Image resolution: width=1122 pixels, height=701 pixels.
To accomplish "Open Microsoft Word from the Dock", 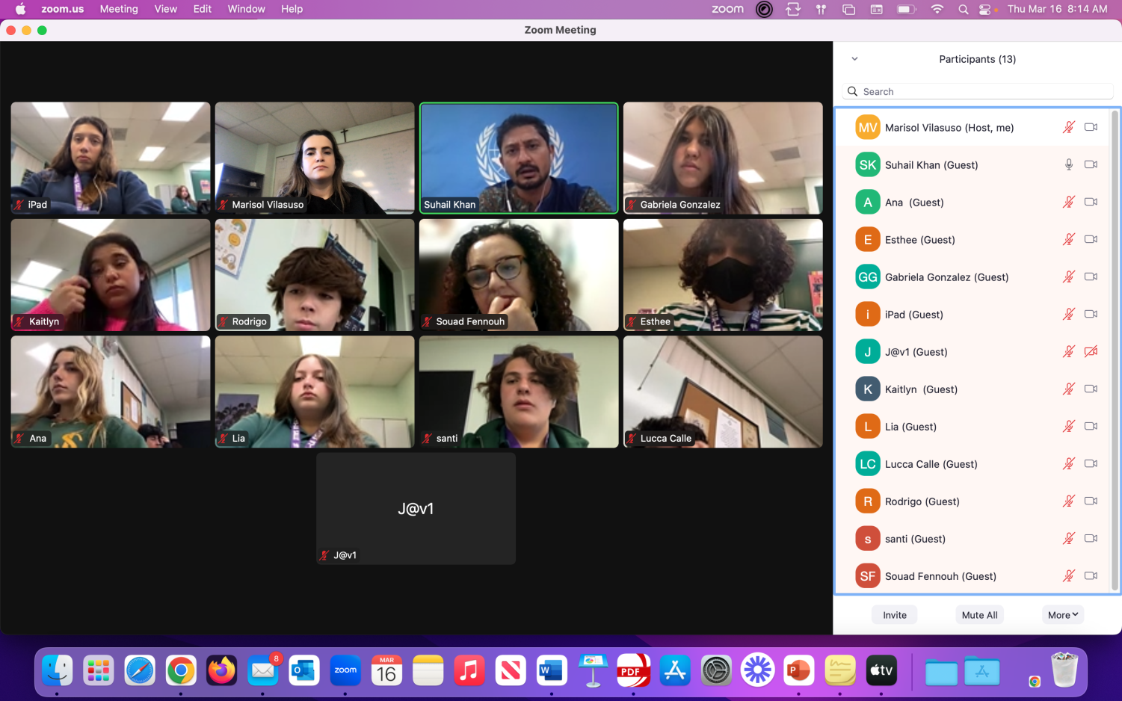I will click(551, 670).
